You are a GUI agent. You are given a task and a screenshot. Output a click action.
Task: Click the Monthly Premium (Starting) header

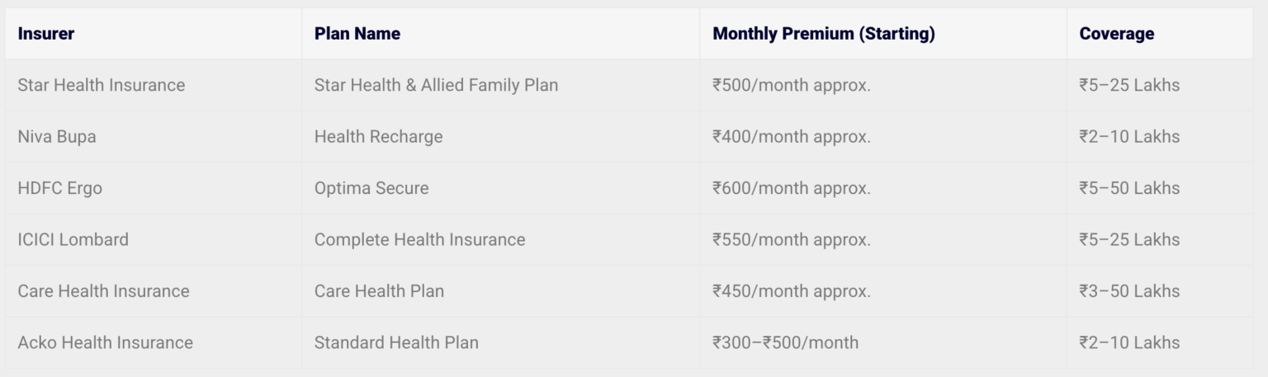pos(823,34)
